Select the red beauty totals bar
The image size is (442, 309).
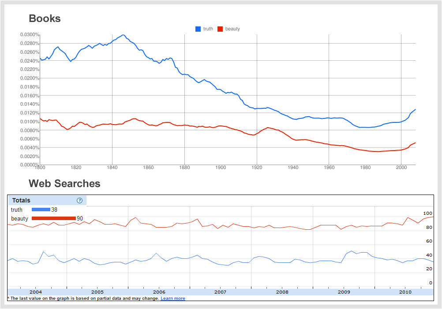tap(54, 218)
